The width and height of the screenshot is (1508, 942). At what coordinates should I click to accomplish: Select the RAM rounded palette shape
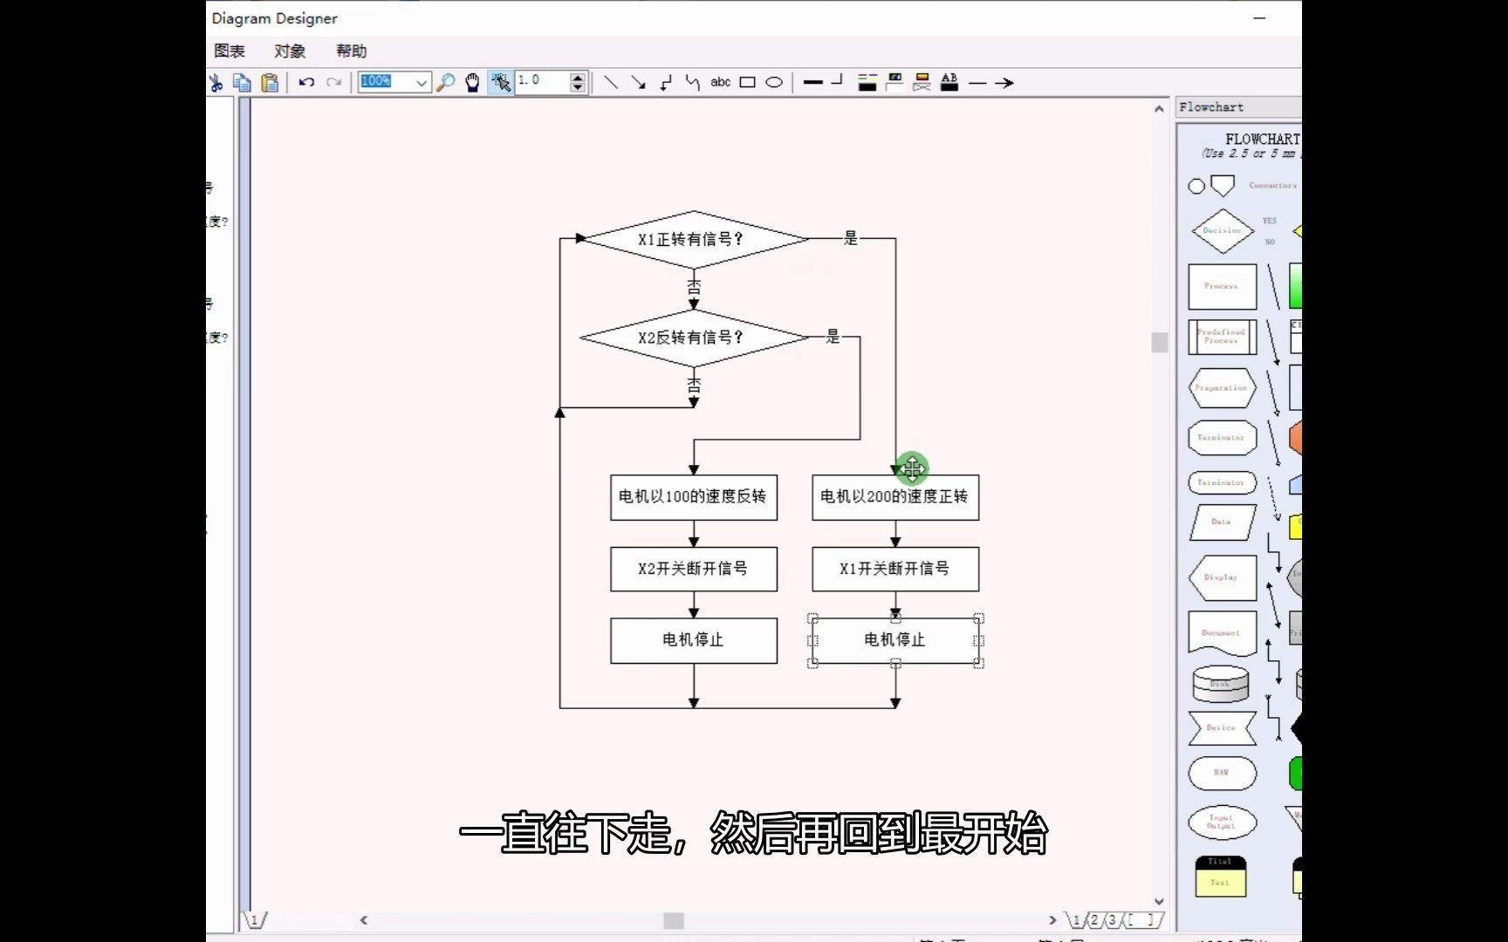click(x=1222, y=773)
